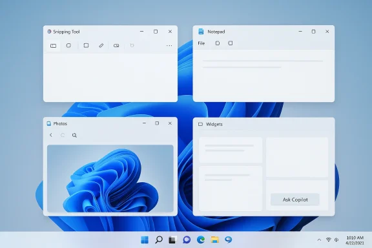Open the bottom-left widget card
The image size is (372, 248).
(231, 189)
